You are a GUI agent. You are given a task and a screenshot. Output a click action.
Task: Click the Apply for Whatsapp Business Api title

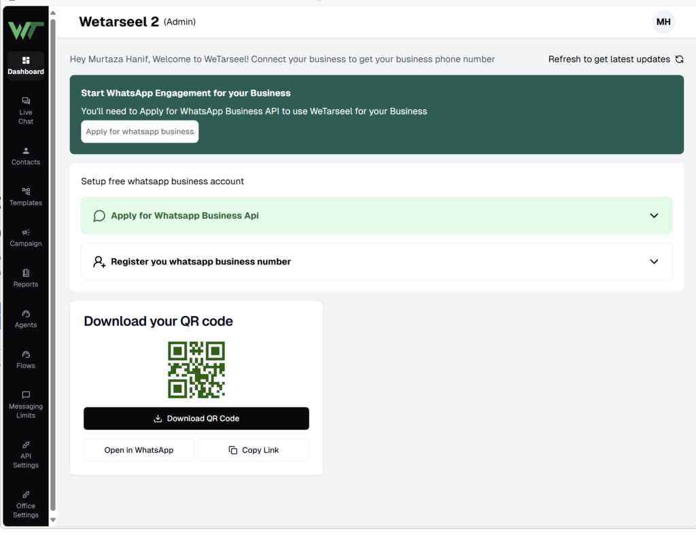[x=185, y=215]
